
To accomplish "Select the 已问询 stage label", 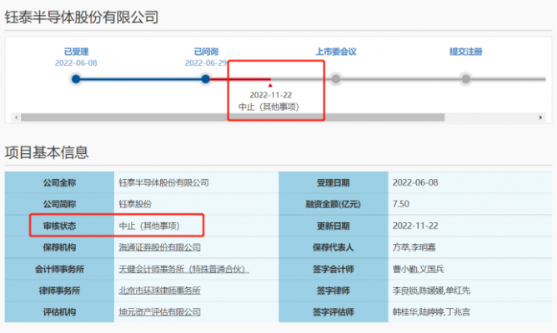I will [205, 52].
